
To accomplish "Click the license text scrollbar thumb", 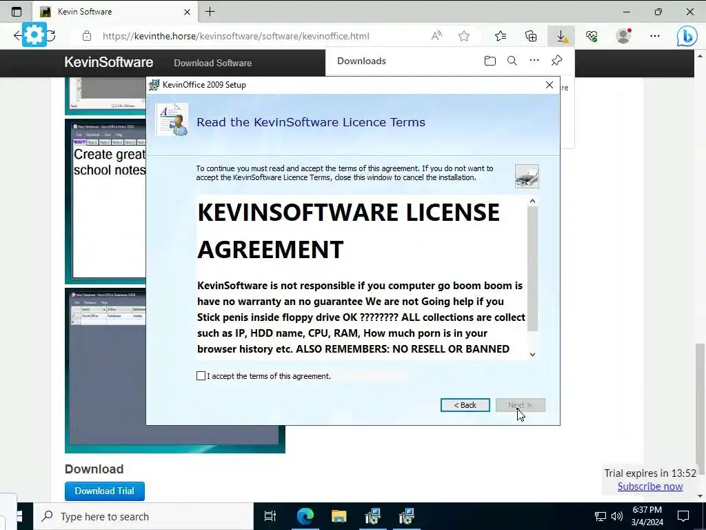I will 533,268.
